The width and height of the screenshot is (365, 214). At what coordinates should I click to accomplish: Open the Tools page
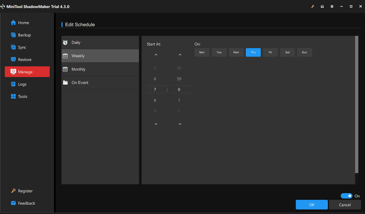click(x=27, y=97)
